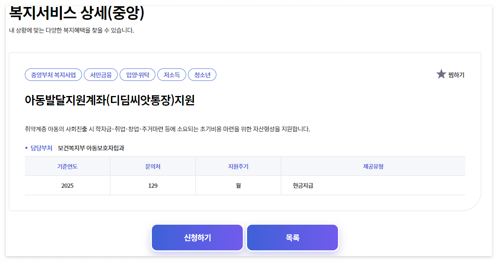Screen dimensions: 498x262
Task: Click the 신청하기 apply button
Action: (197, 238)
